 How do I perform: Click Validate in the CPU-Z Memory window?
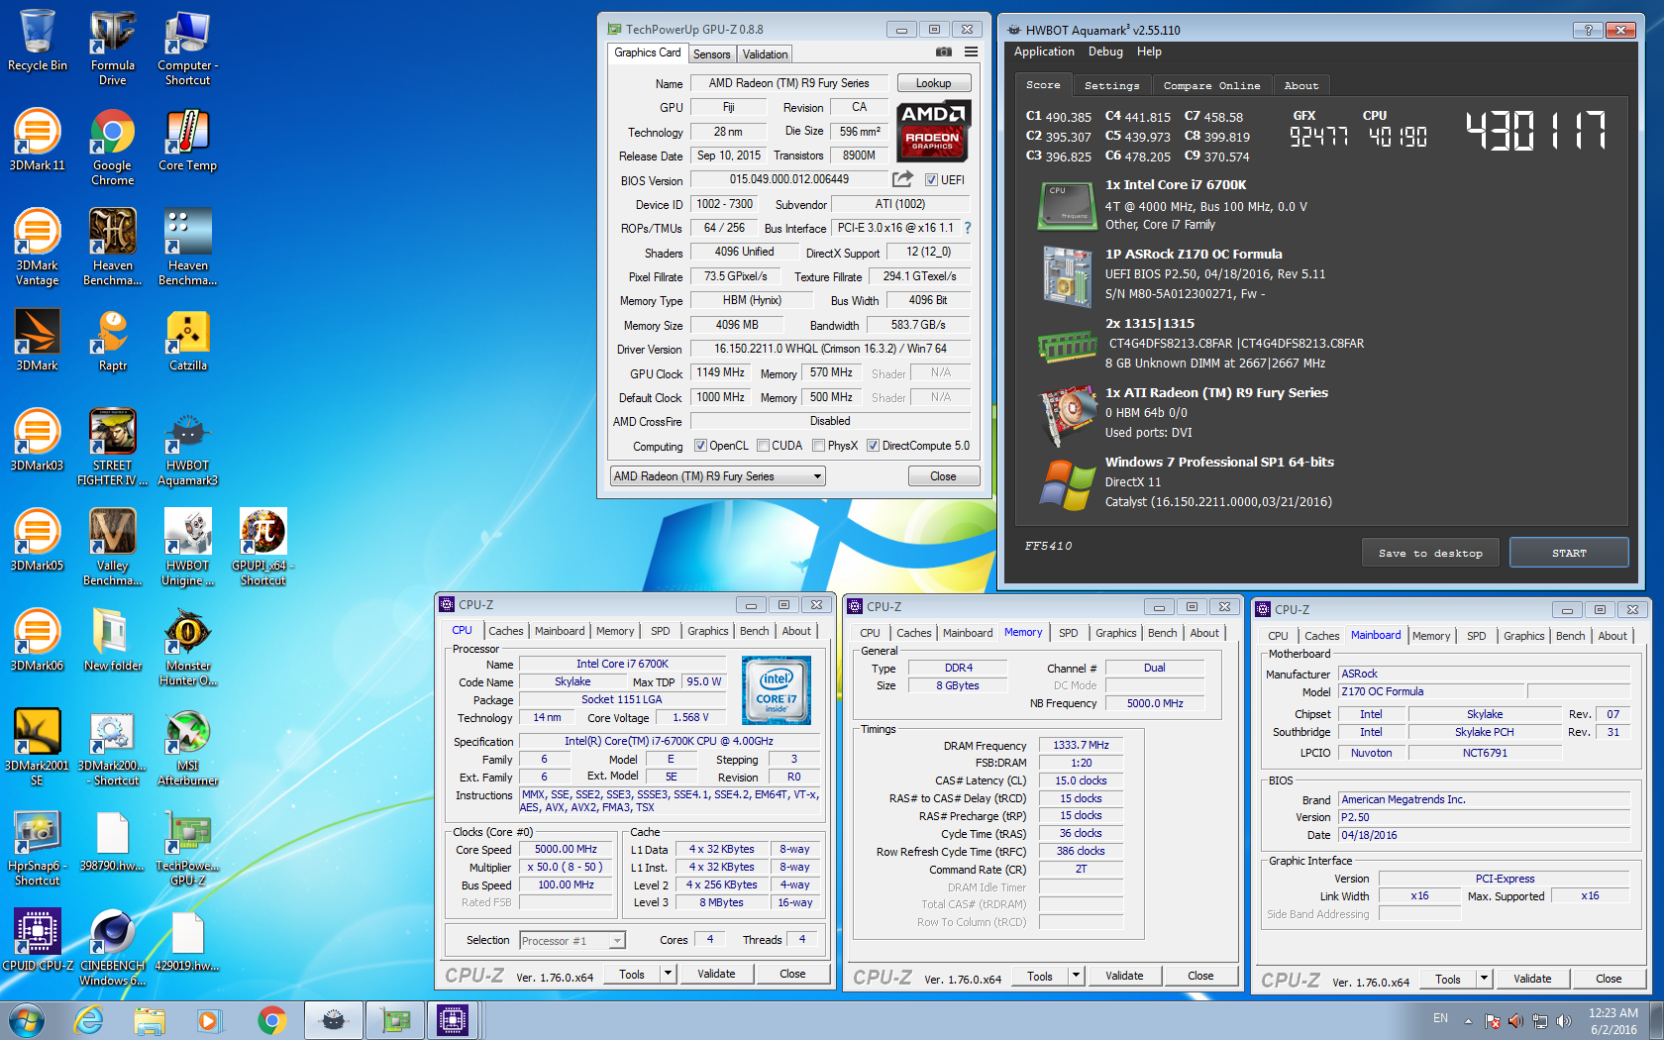(x=1124, y=976)
